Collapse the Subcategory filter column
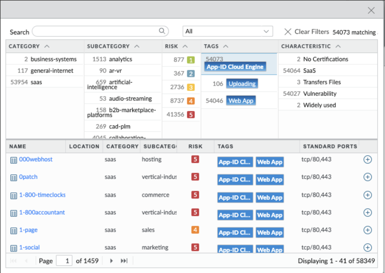385x273 pixels. click(137, 46)
